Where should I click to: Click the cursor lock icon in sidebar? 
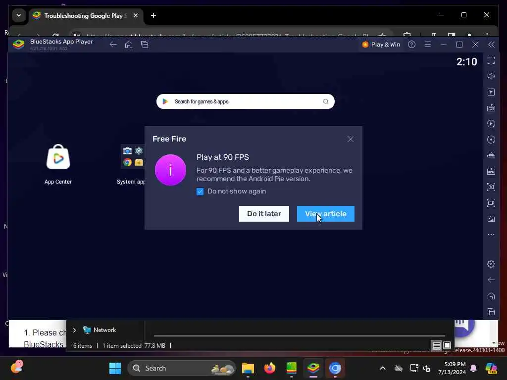click(491, 92)
